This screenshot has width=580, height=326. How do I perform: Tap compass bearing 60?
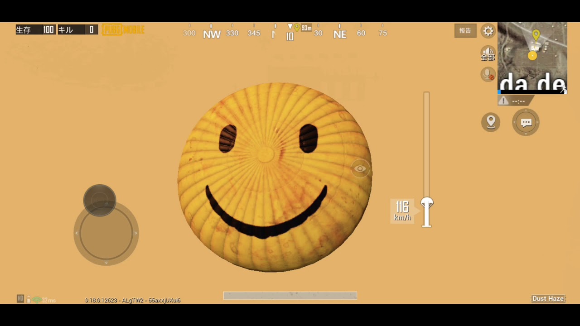(x=361, y=33)
